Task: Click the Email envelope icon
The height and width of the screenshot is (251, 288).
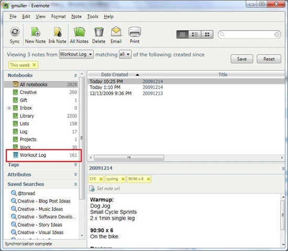Action: coord(116,35)
